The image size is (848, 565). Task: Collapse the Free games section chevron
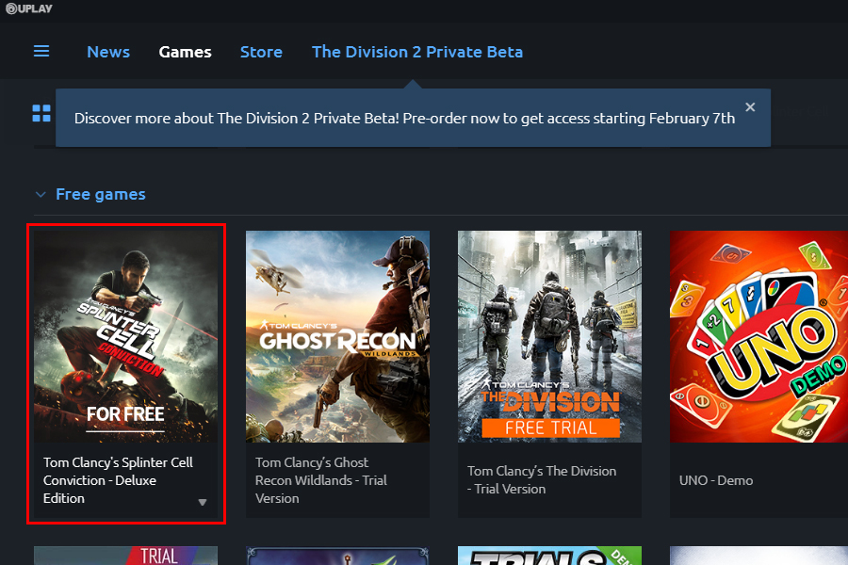coord(41,194)
